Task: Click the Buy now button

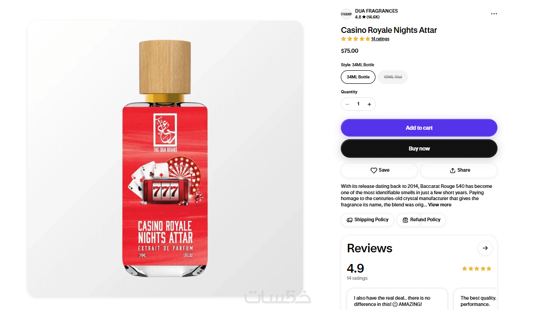Action: [x=419, y=149]
